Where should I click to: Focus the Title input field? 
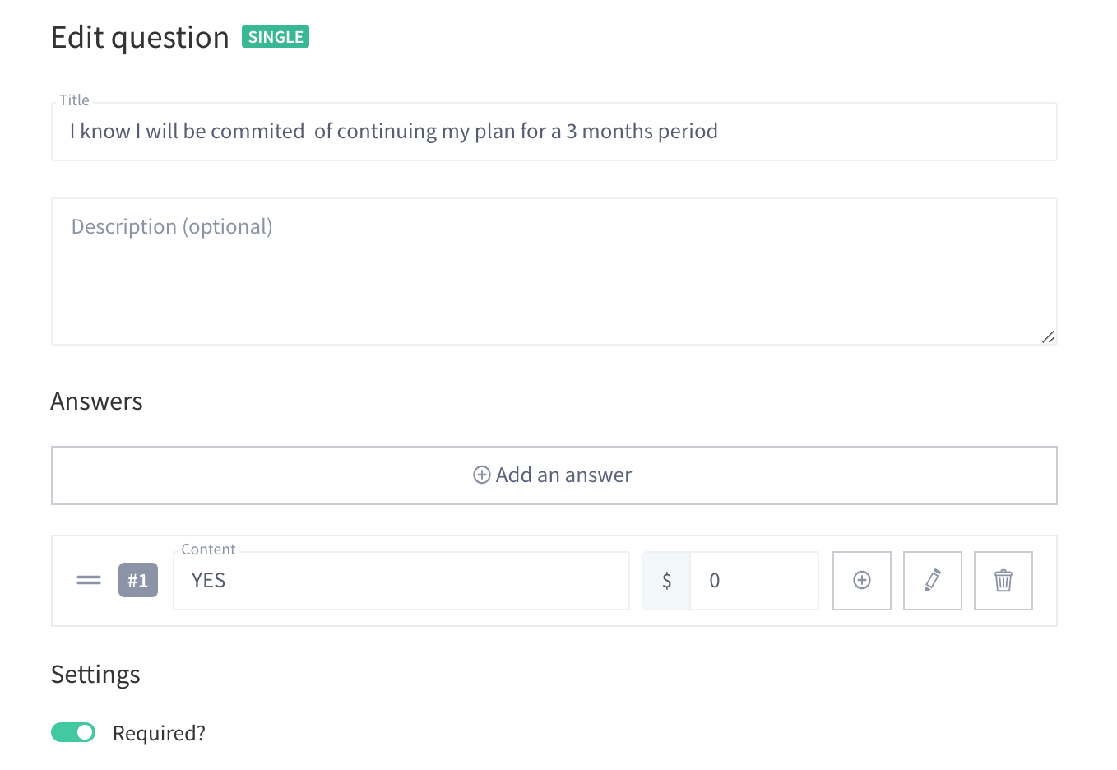(554, 132)
